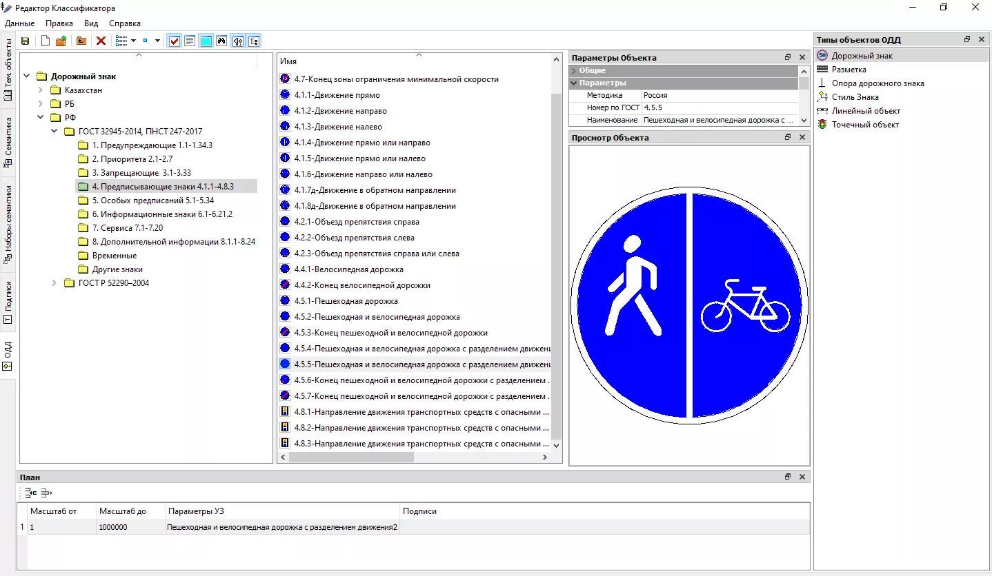Select sign 4.4.1-Велосипедная дорожка
Screen dimensions: 992x576
(x=348, y=269)
